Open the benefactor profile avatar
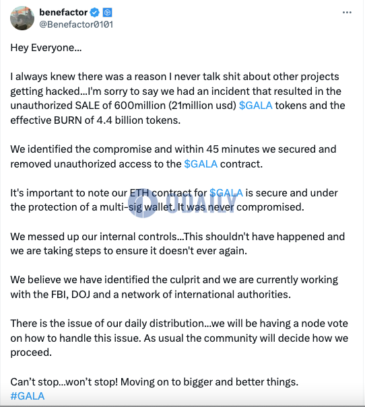The width and height of the screenshot is (365, 407). click(22, 18)
